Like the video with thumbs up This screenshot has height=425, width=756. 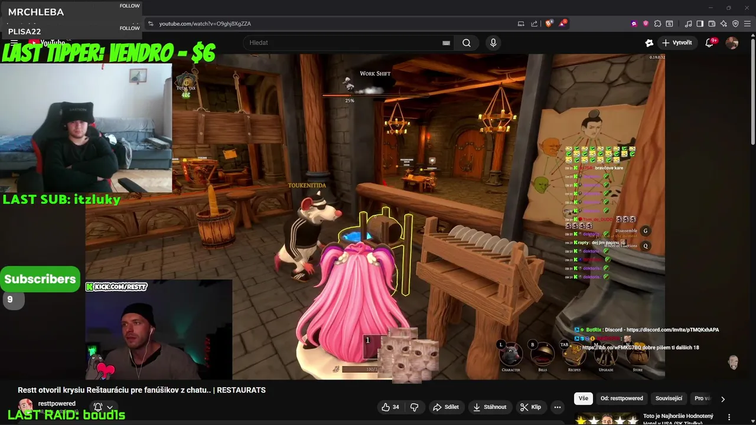pyautogui.click(x=390, y=407)
